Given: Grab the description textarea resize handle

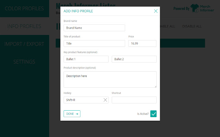Looking at the screenshot, I should tap(155, 86).
